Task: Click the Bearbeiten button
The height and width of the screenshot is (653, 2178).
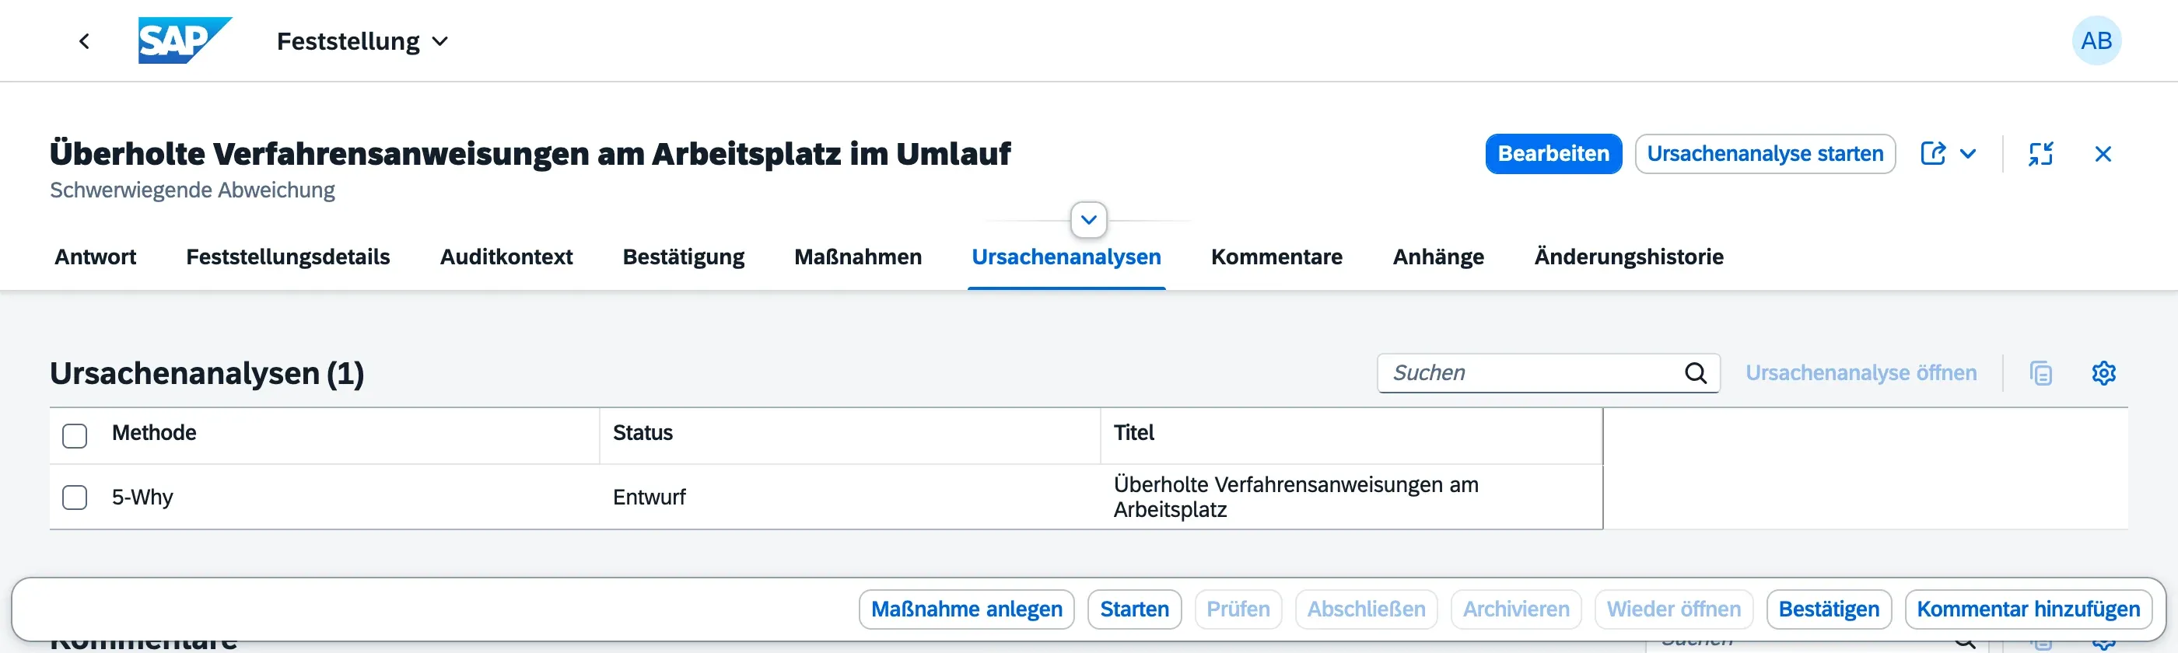Action: [1553, 154]
